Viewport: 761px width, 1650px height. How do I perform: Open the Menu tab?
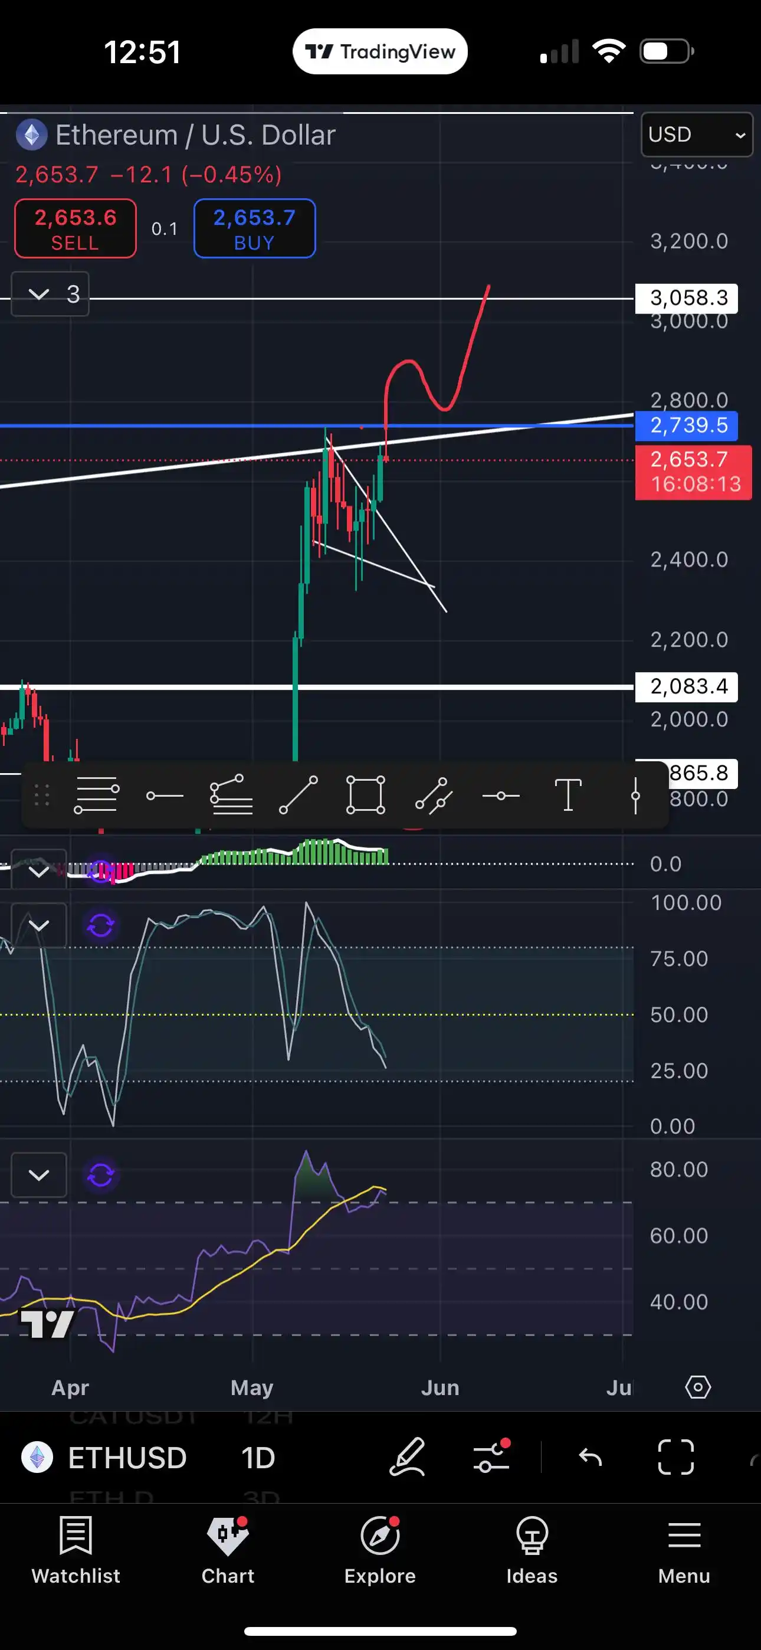(x=684, y=1550)
